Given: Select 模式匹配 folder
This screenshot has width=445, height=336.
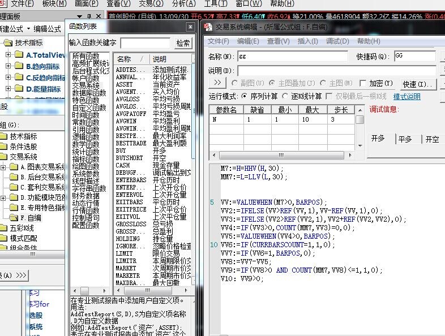Looking at the screenshot, I should coord(23,238).
